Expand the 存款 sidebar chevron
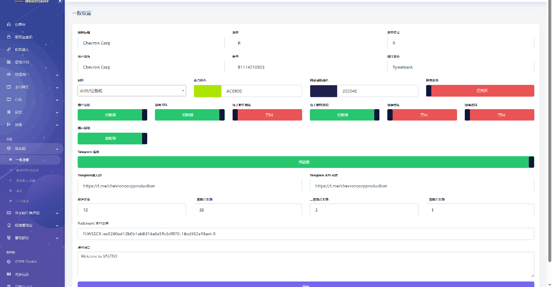This screenshot has height=287, width=552. coord(57,100)
